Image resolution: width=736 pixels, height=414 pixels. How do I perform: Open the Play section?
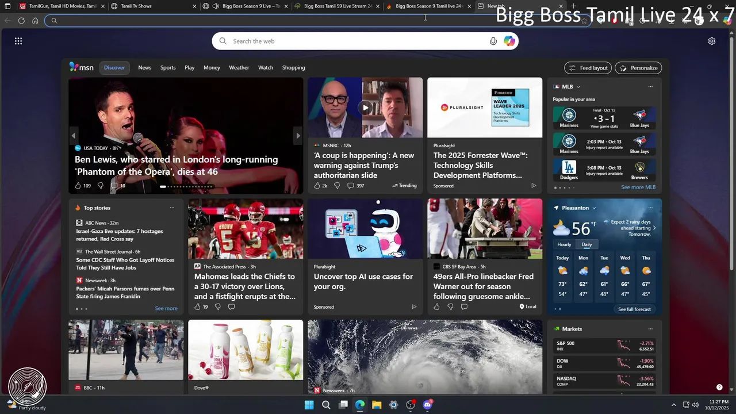(190, 67)
